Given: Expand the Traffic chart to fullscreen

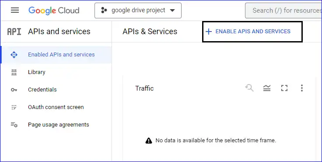Looking at the screenshot, I should click(284, 88).
